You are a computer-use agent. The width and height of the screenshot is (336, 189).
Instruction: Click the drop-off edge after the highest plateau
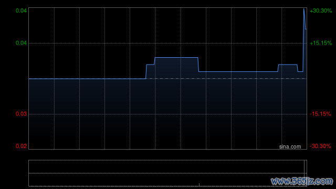coord(198,65)
